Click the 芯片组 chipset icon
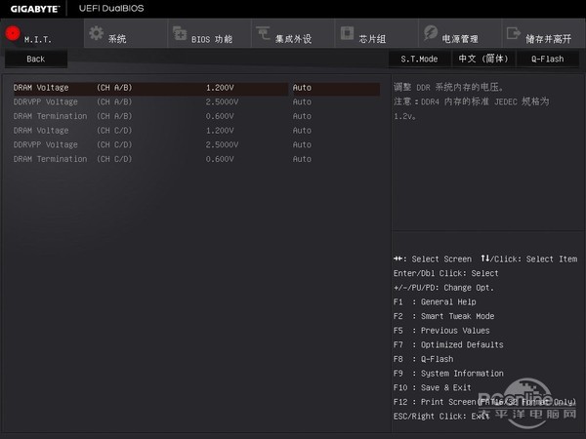The height and width of the screenshot is (439, 586). (347, 33)
